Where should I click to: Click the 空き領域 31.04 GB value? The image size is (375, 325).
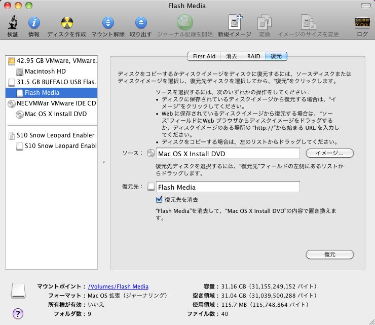click(x=269, y=296)
